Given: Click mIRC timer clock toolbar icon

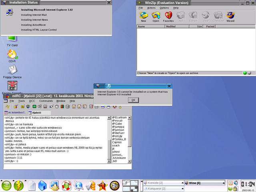Looking at the screenshot, I should click(57, 107).
